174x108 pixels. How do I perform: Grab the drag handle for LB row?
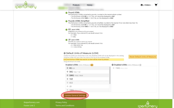pos(67,86)
